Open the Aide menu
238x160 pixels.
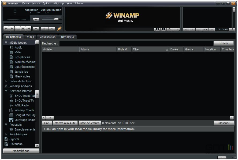pyautogui.click(x=69, y=3)
